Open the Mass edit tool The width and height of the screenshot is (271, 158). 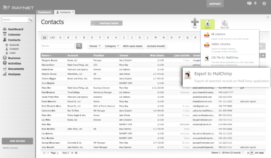click(224, 24)
